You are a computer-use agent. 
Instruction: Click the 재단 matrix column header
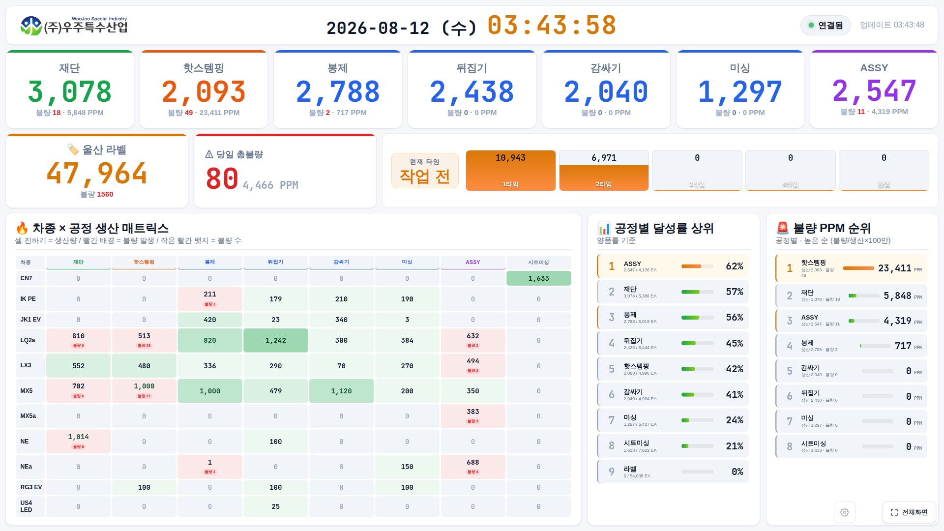78,262
